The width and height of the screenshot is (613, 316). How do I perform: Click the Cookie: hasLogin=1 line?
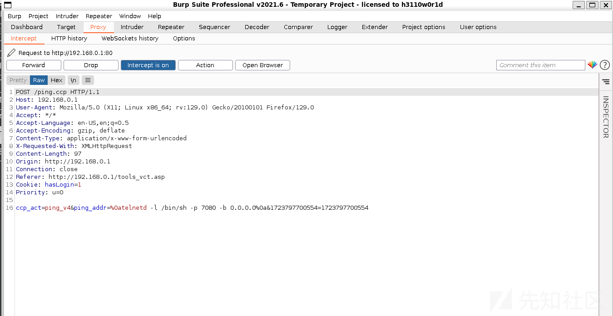(x=49, y=185)
